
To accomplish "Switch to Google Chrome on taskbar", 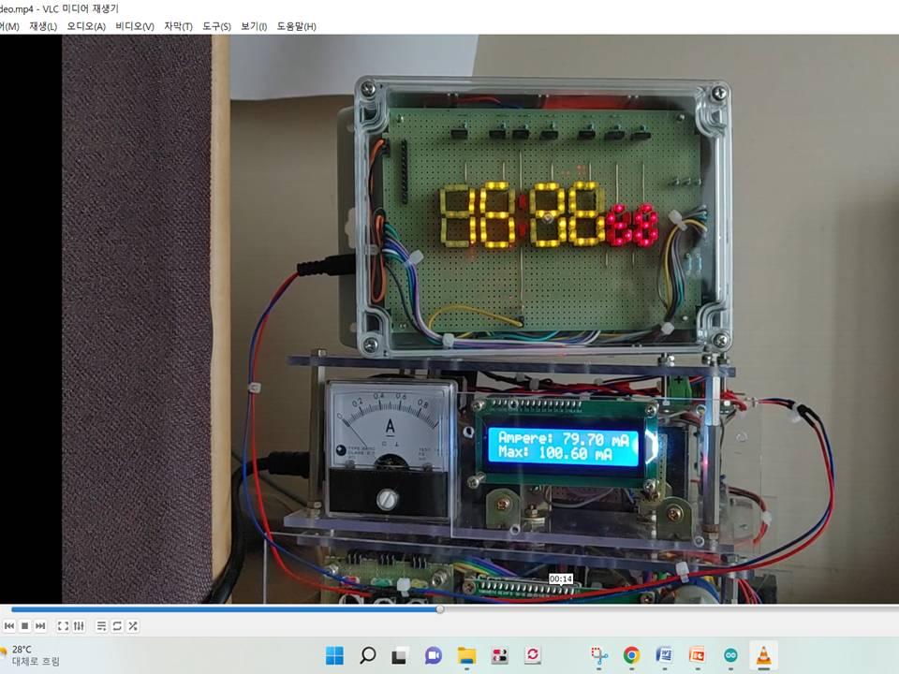I will (631, 655).
